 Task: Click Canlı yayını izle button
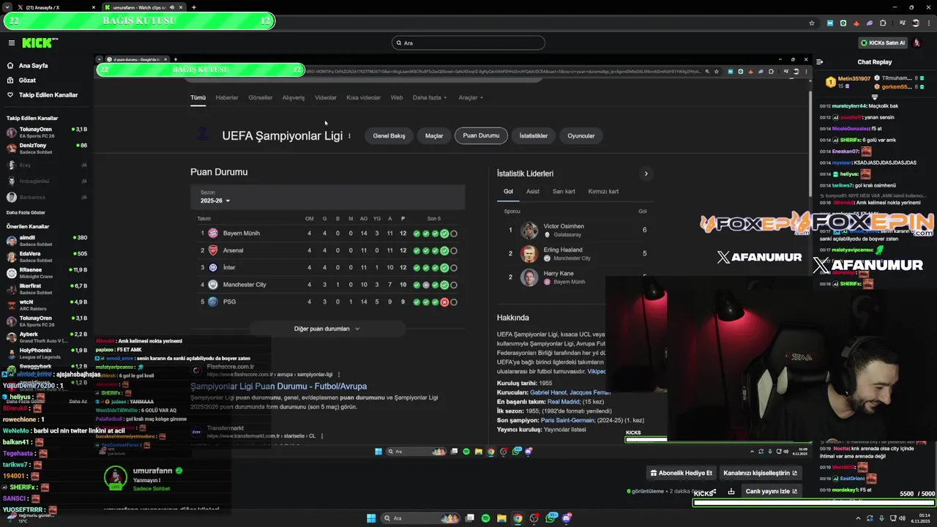(x=772, y=491)
